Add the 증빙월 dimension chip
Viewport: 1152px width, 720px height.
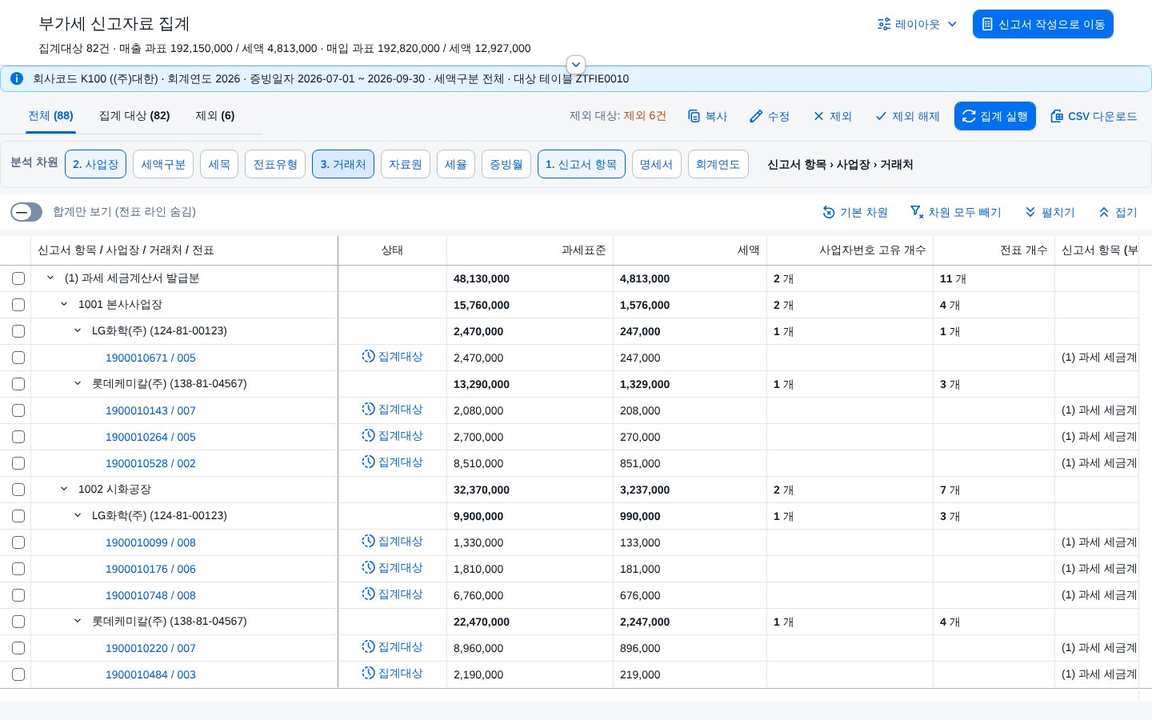pyautogui.click(x=506, y=164)
